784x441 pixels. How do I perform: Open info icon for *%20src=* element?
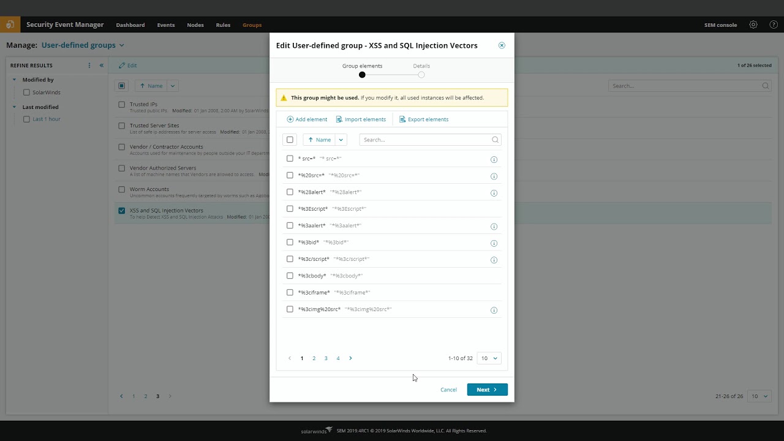point(494,176)
